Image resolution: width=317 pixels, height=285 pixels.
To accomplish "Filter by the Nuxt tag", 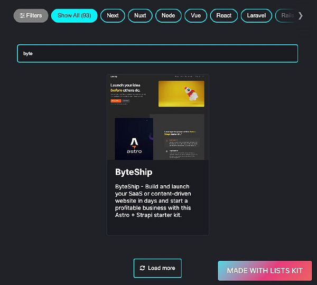I will pyautogui.click(x=140, y=15).
